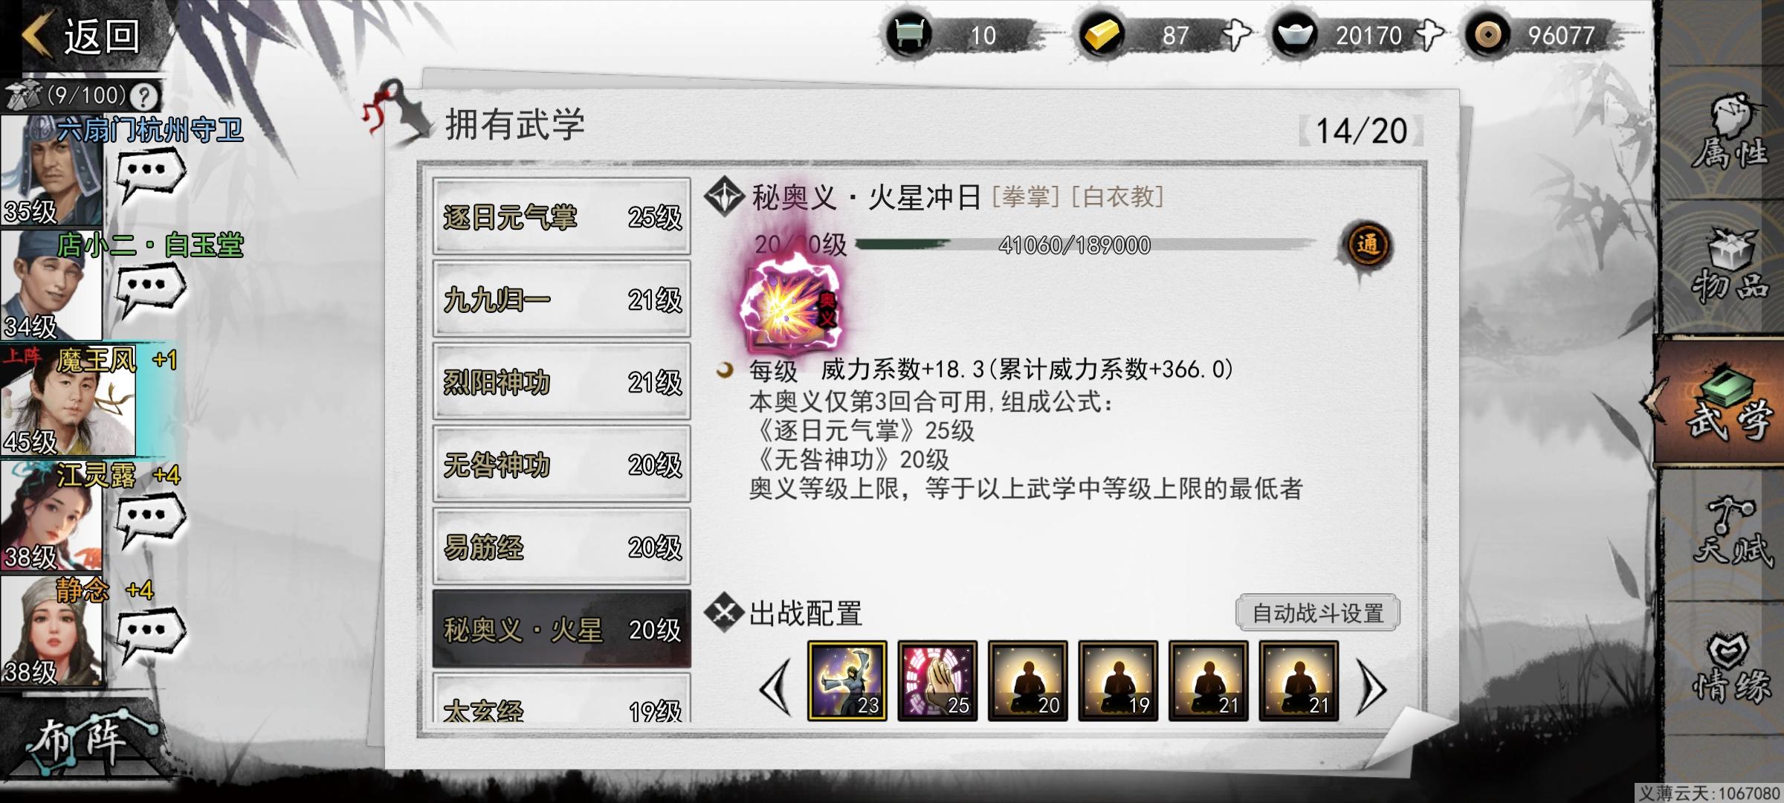Select the level 25 palm skill slot
The width and height of the screenshot is (1784, 803).
coord(937,680)
